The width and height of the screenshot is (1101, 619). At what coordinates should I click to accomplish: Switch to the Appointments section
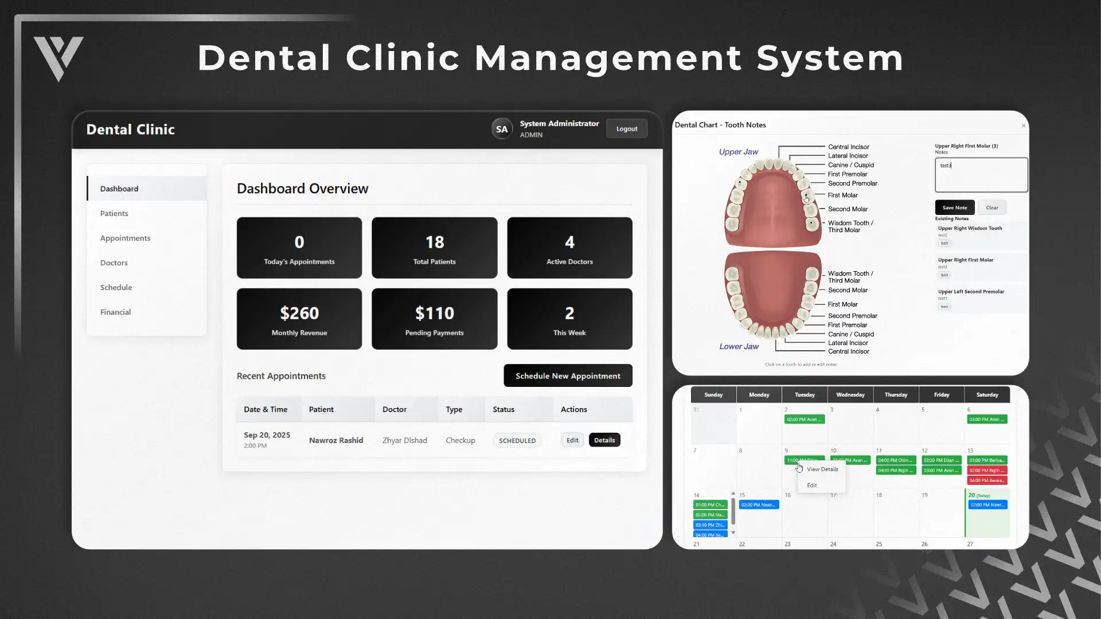point(125,238)
